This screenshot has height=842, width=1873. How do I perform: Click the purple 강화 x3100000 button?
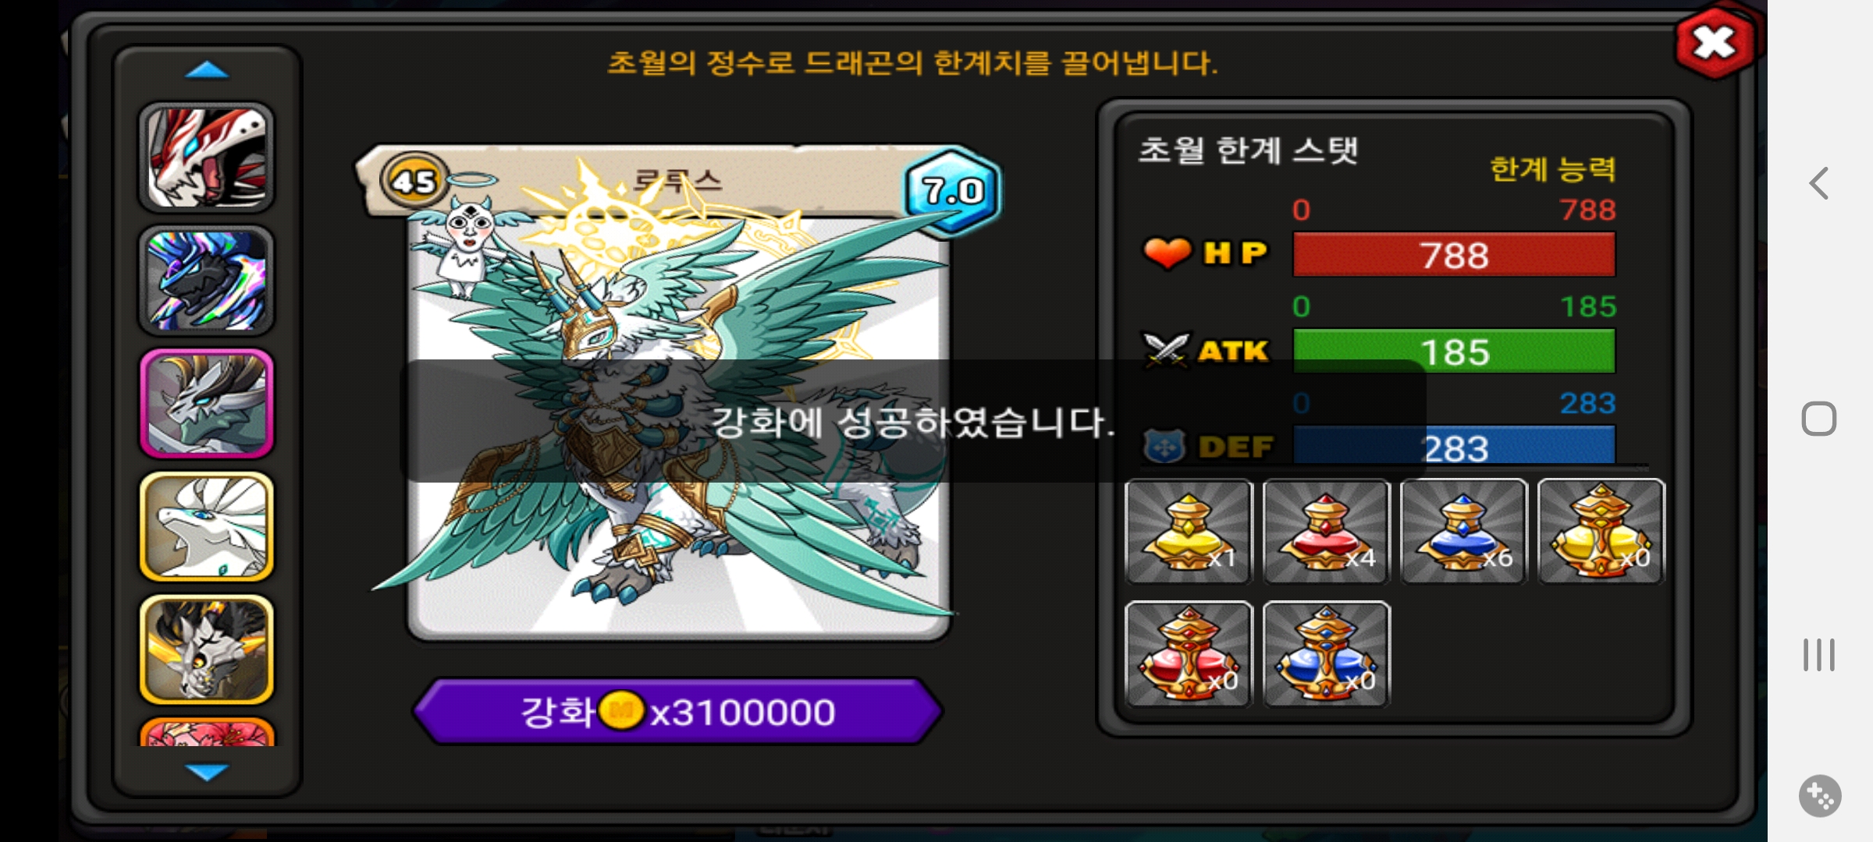(677, 711)
